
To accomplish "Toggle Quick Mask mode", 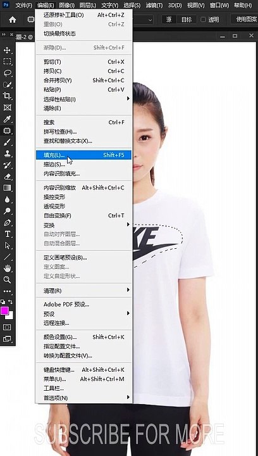I will click(x=7, y=327).
